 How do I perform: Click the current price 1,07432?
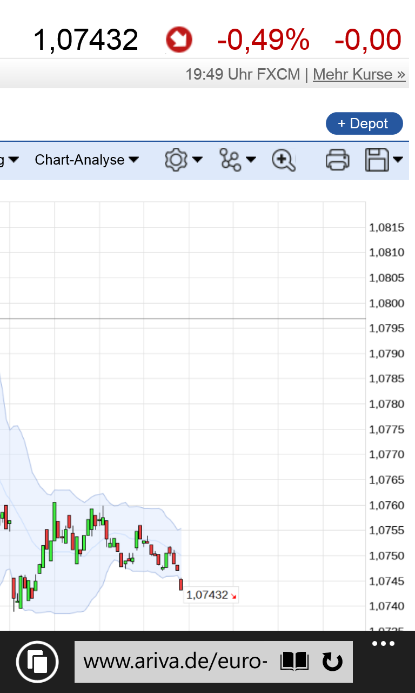pyautogui.click(x=86, y=40)
